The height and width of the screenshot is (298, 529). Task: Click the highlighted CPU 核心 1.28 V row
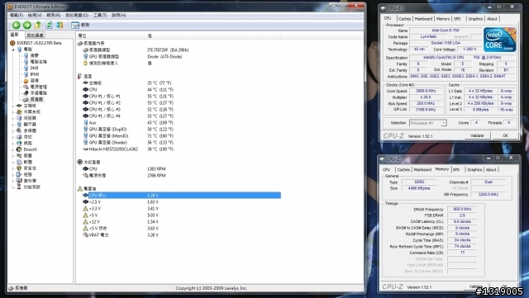pyautogui.click(x=182, y=196)
